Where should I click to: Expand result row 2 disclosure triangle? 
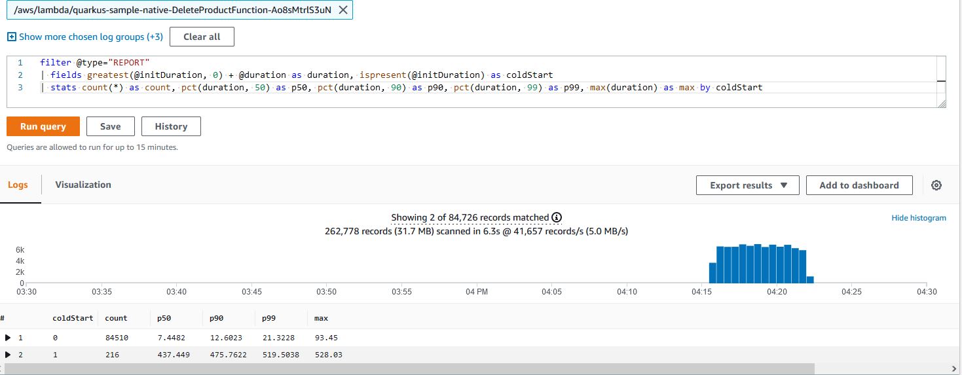coord(8,355)
